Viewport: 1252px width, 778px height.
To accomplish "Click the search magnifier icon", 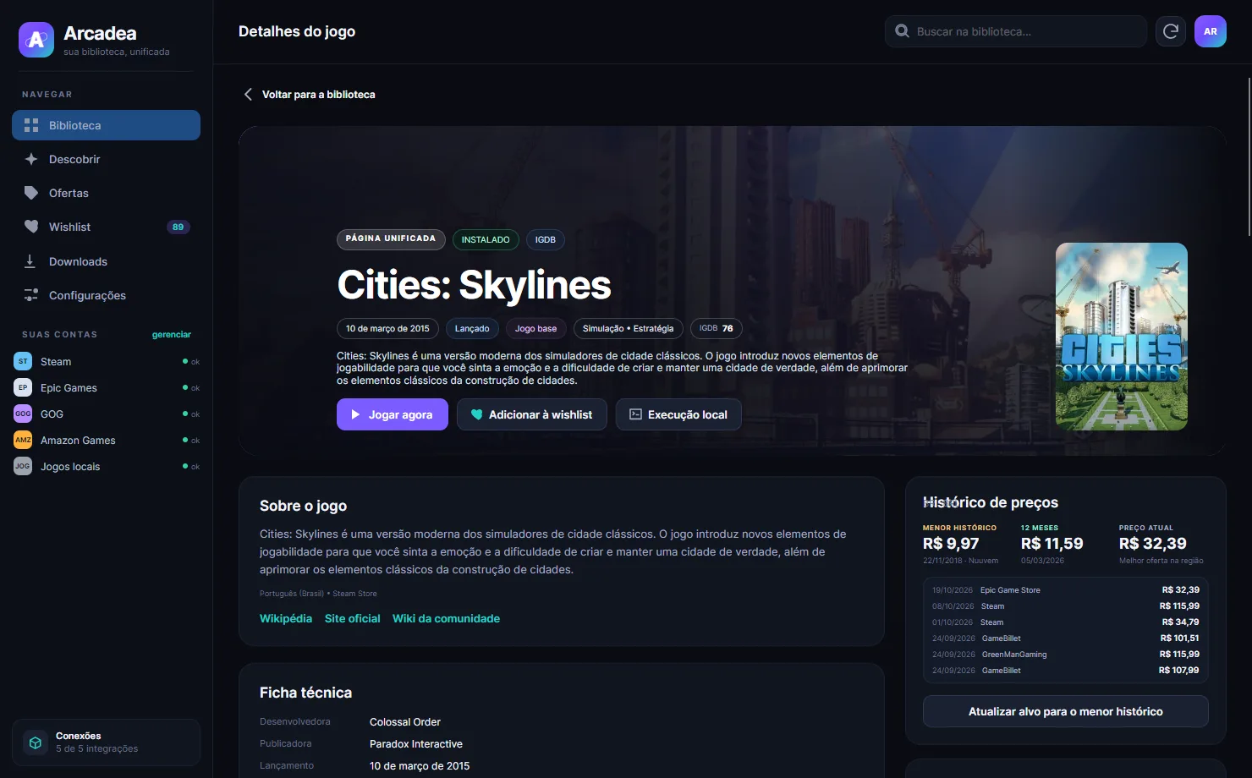I will [x=902, y=31].
